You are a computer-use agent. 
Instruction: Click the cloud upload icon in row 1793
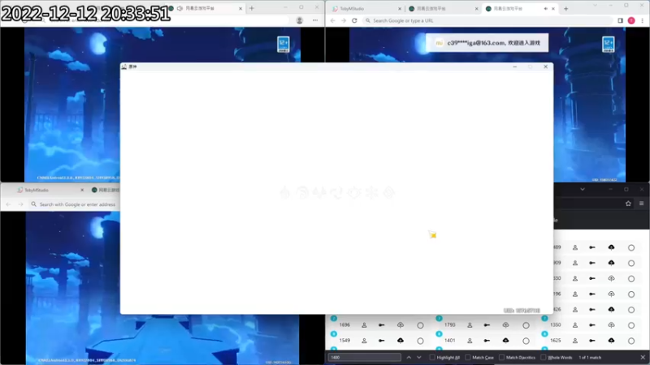505,325
